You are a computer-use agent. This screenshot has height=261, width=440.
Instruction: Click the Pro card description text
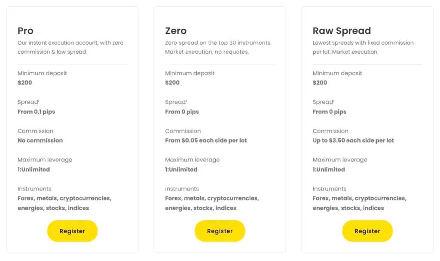(70, 47)
